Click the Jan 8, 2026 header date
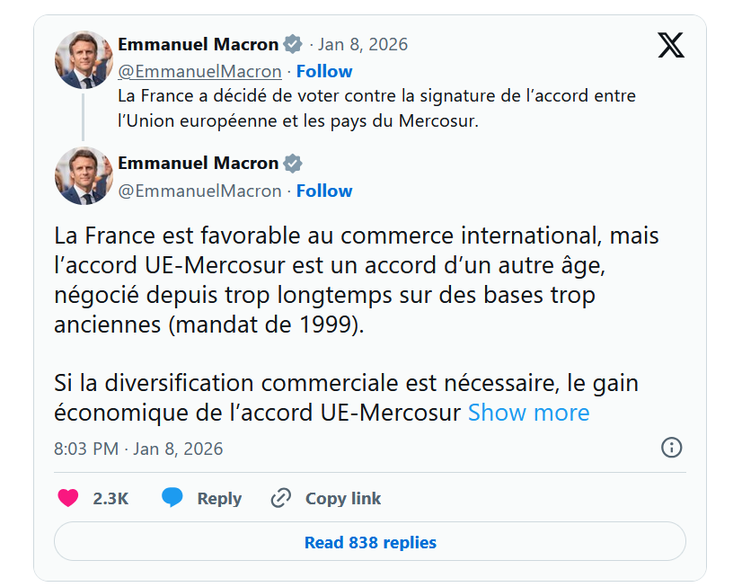This screenshot has width=742, height=587. tap(363, 44)
